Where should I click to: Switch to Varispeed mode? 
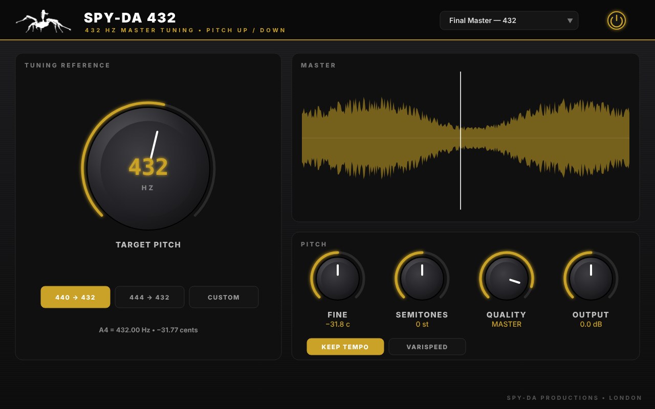pyautogui.click(x=427, y=347)
